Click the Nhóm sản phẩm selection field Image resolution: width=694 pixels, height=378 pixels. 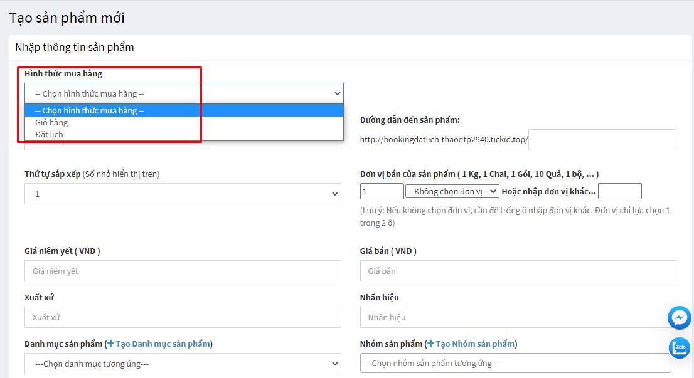coord(515,363)
